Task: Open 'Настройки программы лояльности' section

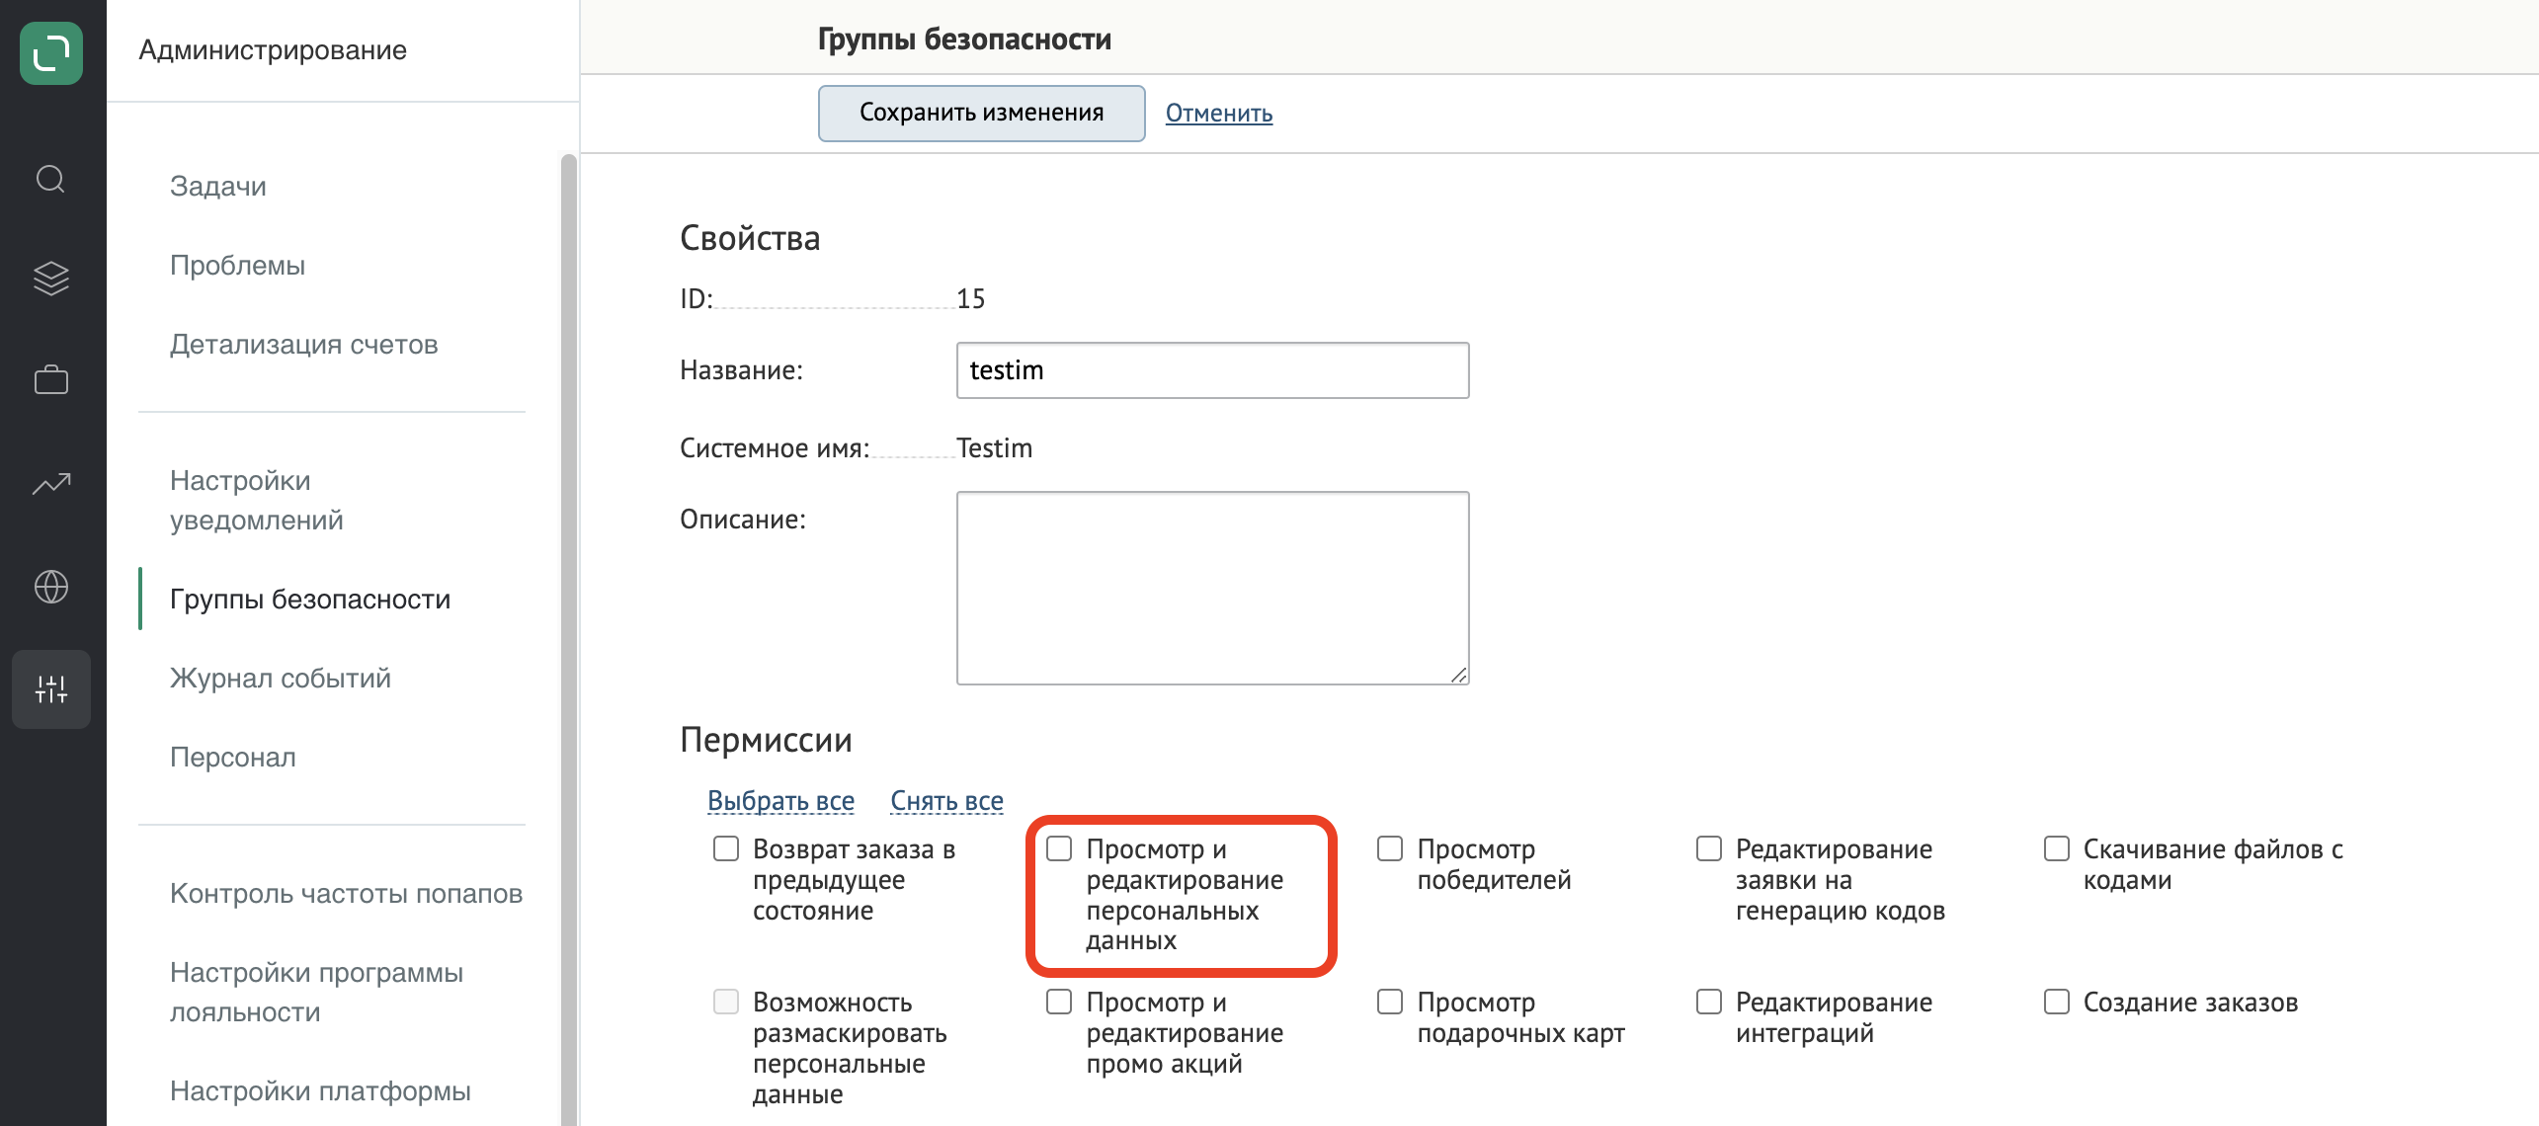Action: coord(316,992)
